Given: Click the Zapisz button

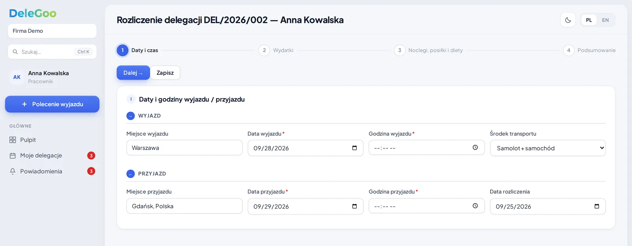Looking at the screenshot, I should pyautogui.click(x=165, y=73).
